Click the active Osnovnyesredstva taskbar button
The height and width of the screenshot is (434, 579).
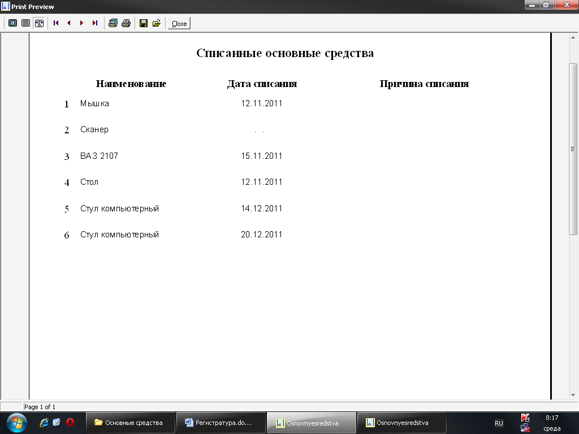tap(312, 423)
